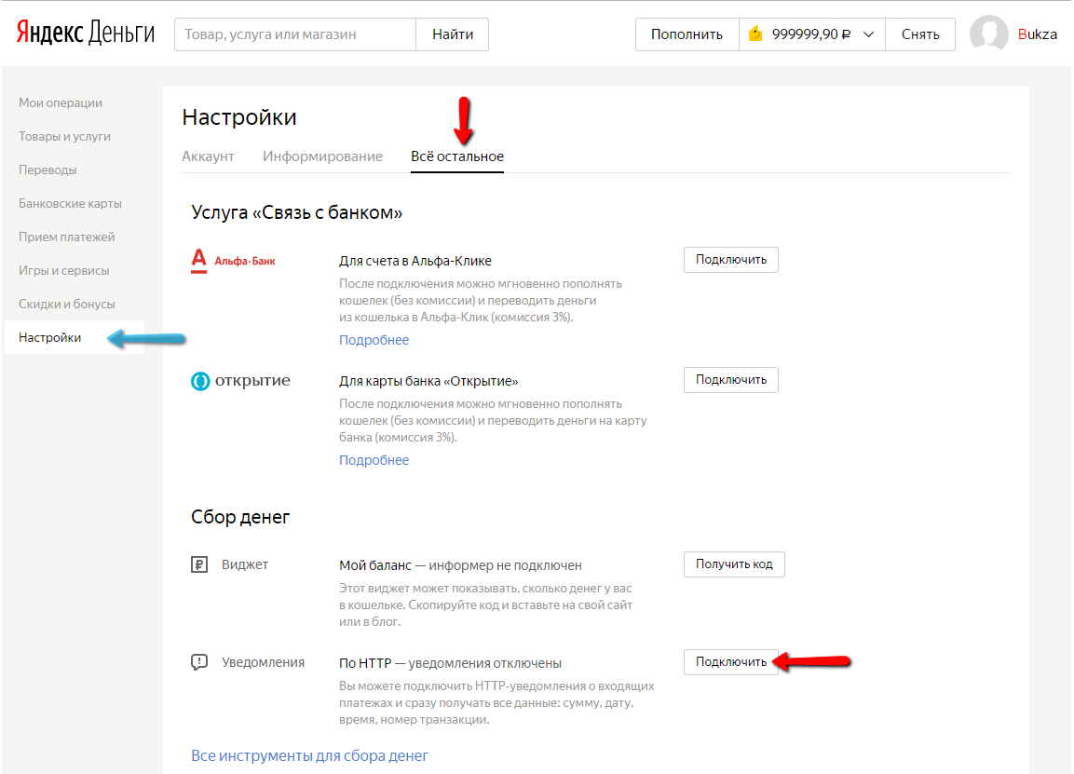
Task: Open Переводы in sidebar
Action: (x=48, y=170)
